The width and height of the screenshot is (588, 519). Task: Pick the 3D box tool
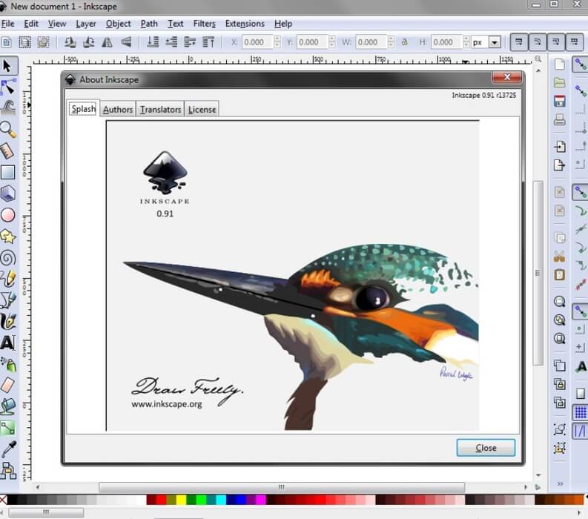pos(7,194)
